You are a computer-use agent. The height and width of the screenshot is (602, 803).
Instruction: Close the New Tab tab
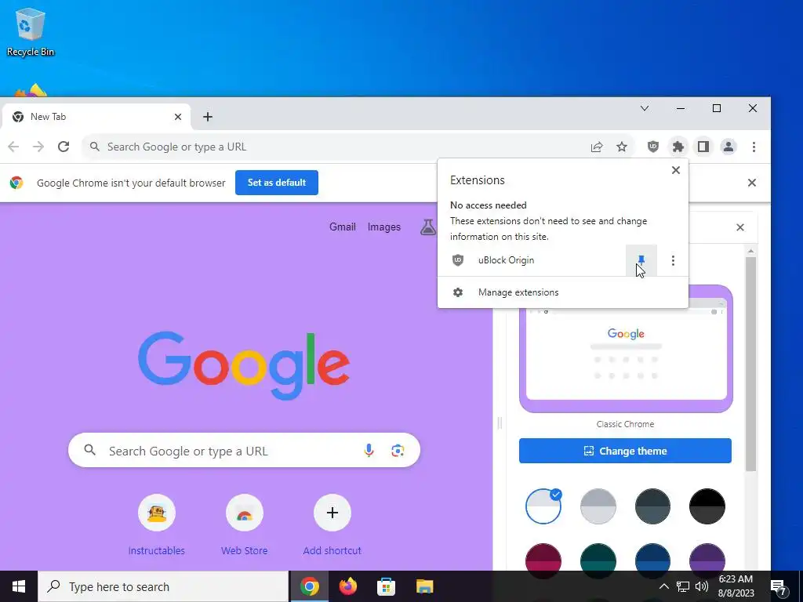[178, 117]
